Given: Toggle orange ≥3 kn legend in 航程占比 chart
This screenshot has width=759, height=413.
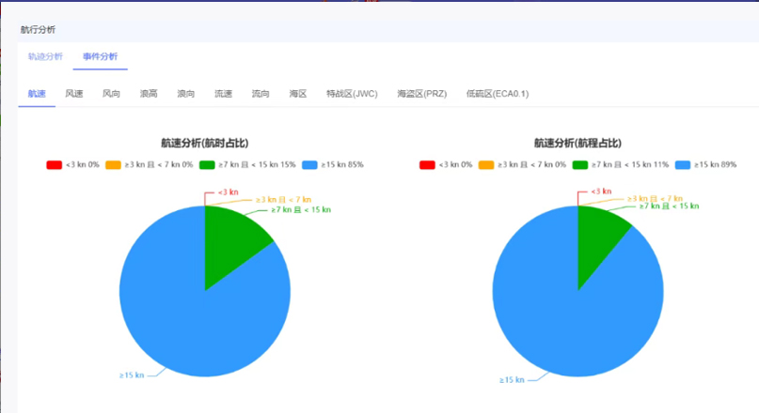Looking at the screenshot, I should [x=520, y=164].
